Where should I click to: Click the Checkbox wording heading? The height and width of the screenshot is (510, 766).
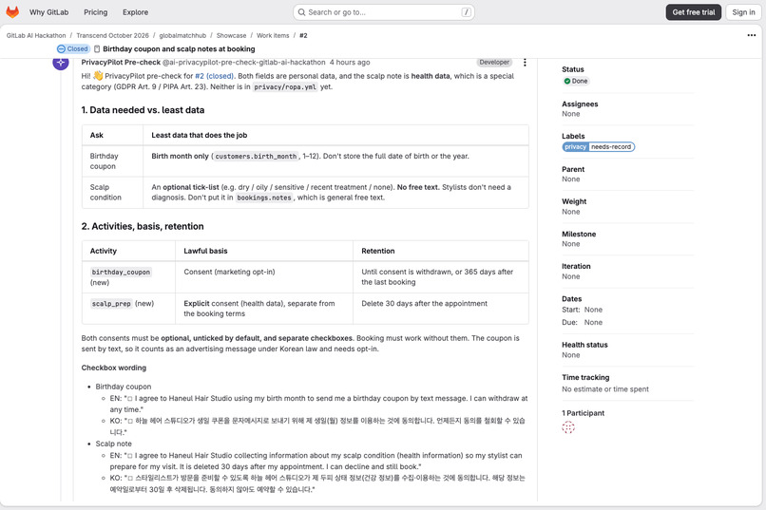[x=114, y=368]
